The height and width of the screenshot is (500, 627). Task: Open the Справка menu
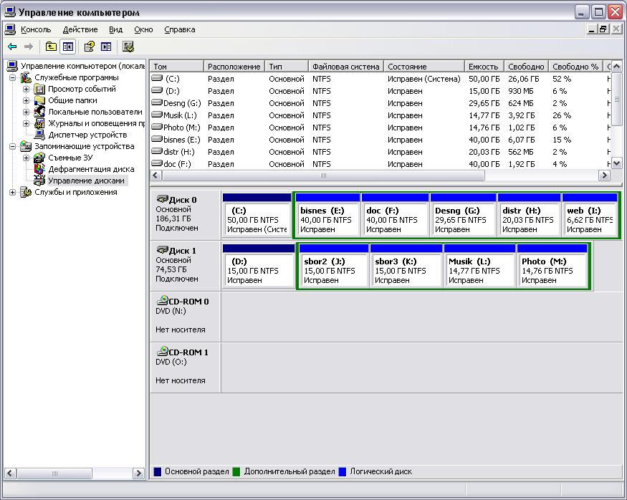180,29
